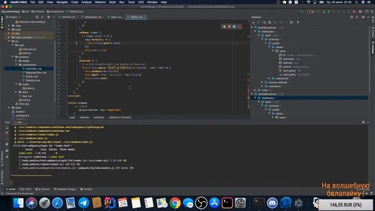Viewport: 375px width, 211px height.
Task: Select the selected databases row under test2@localhost
Action: click(309, 98)
